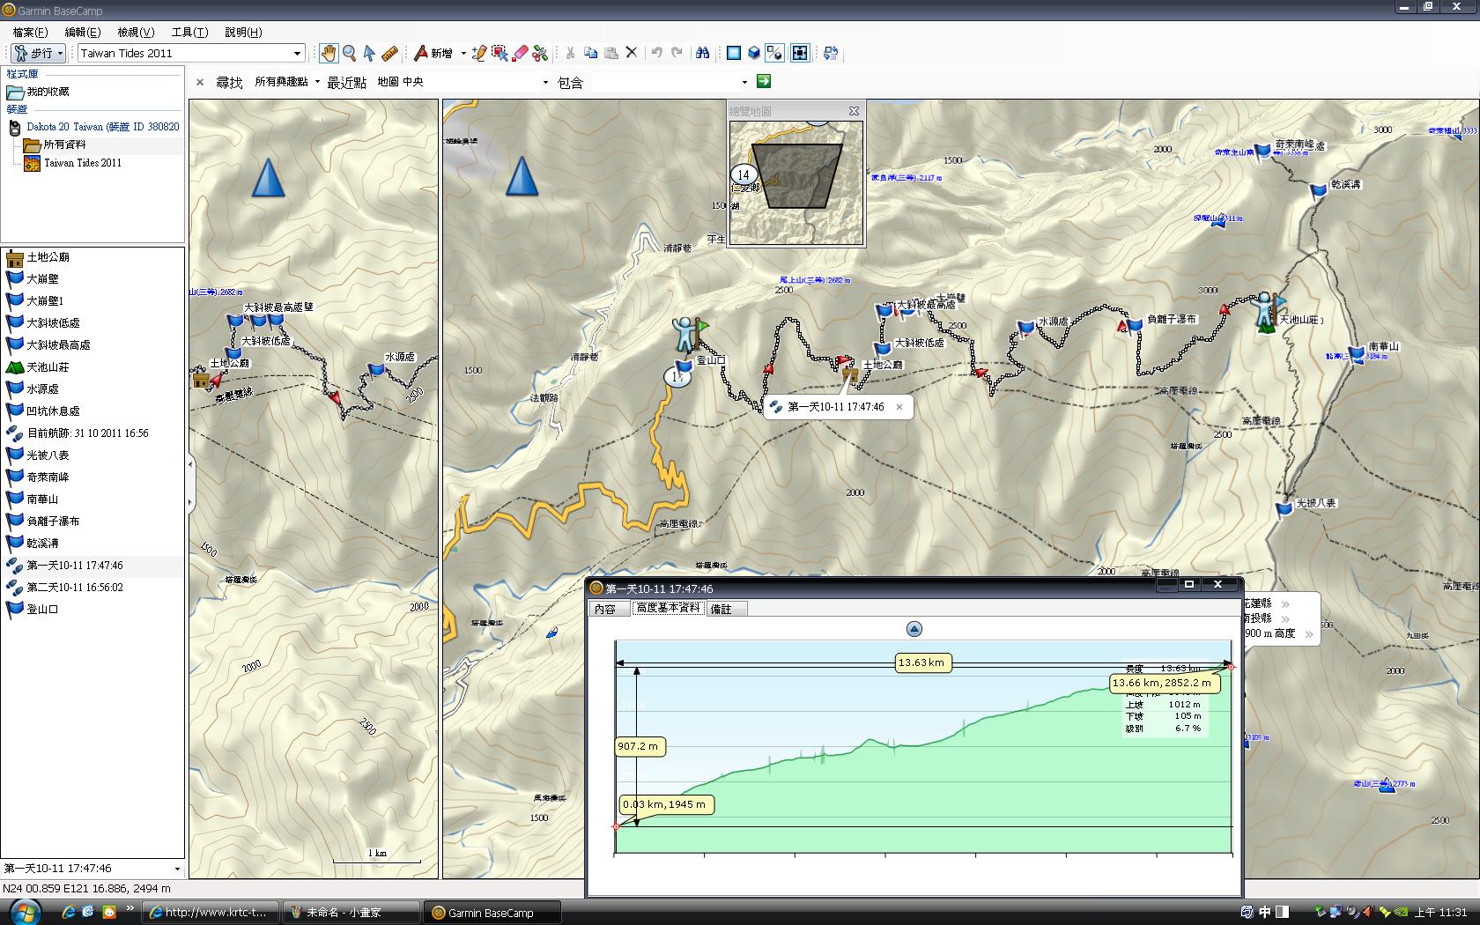Open the bottom-left 第一天10-11 17:47:46 combo box
This screenshot has width=1480, height=925.
tap(92, 868)
